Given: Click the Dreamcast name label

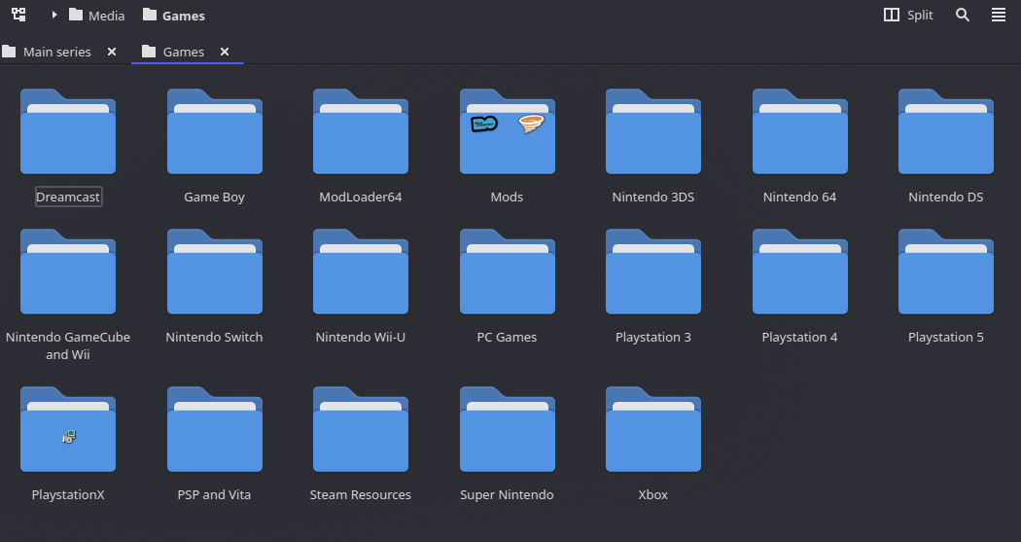Looking at the screenshot, I should click(x=68, y=197).
